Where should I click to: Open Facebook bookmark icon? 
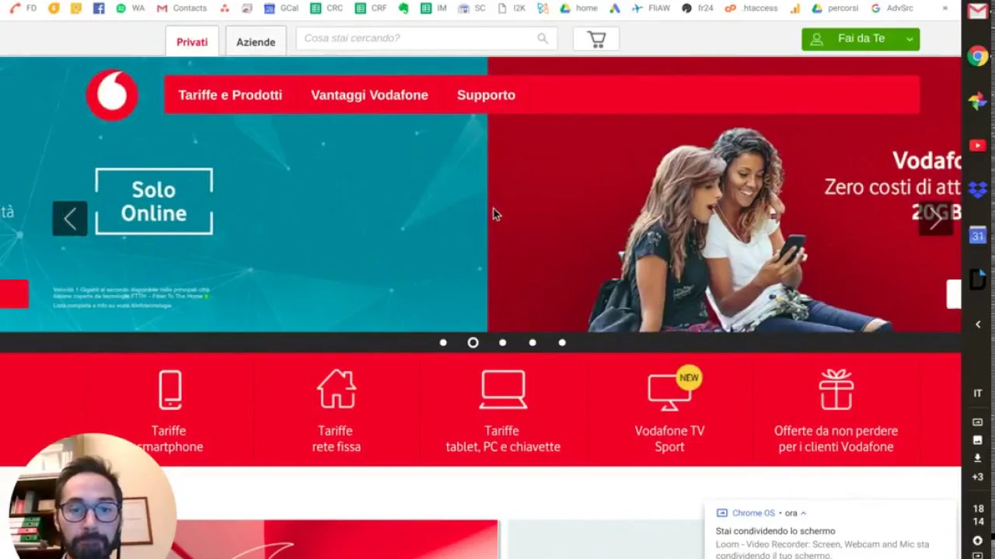pos(99,8)
